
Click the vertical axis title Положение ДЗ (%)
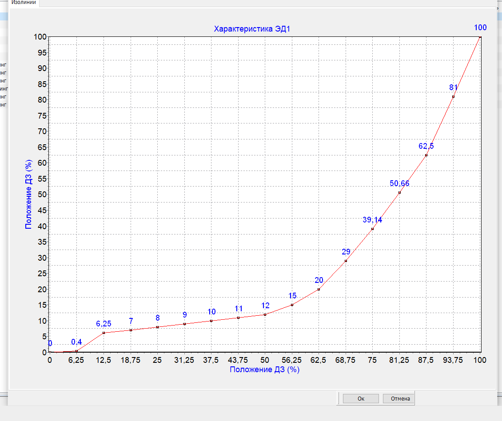(29, 194)
